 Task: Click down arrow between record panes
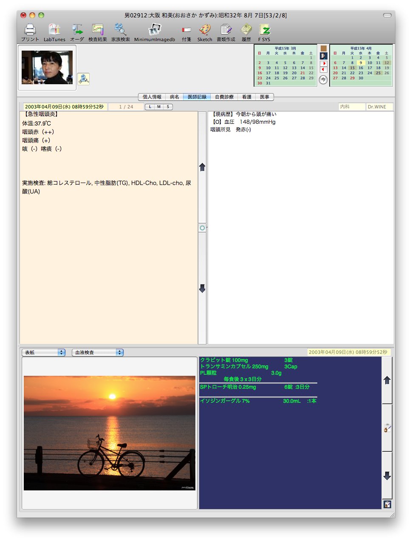coord(202,288)
